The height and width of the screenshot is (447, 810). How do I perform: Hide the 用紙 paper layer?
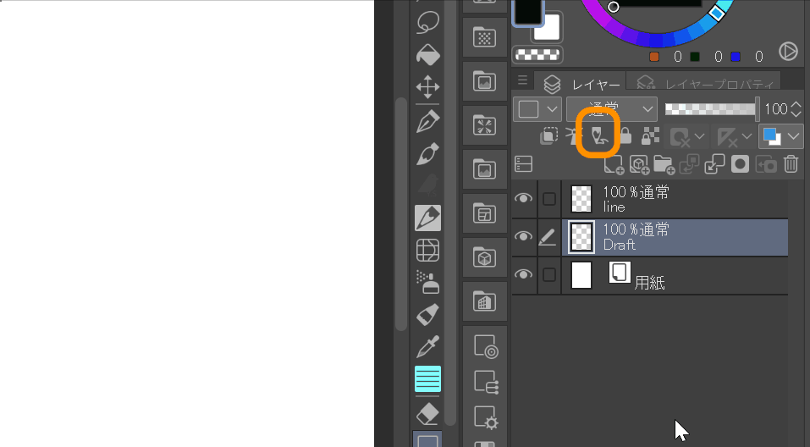[x=523, y=274]
